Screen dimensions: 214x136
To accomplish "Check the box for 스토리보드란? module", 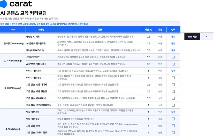I will point(173,57).
